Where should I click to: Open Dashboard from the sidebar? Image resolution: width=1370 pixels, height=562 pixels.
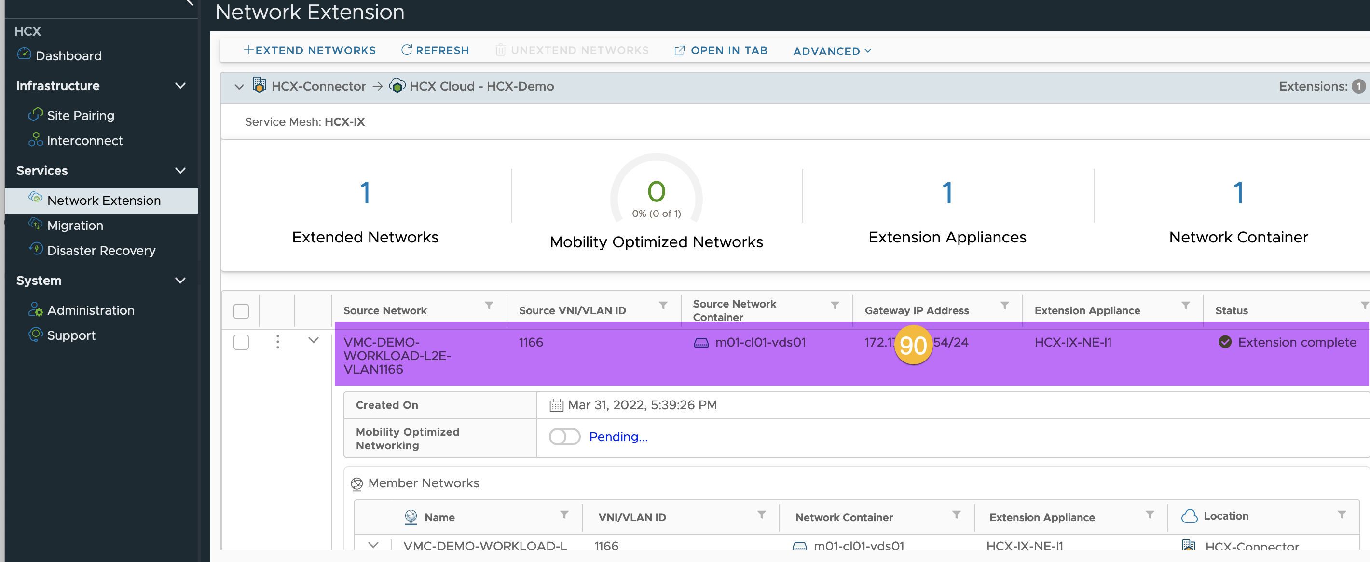[68, 56]
